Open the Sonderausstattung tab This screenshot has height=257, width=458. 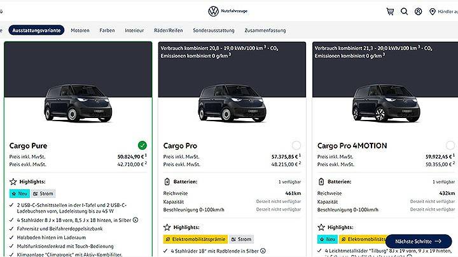(x=214, y=30)
